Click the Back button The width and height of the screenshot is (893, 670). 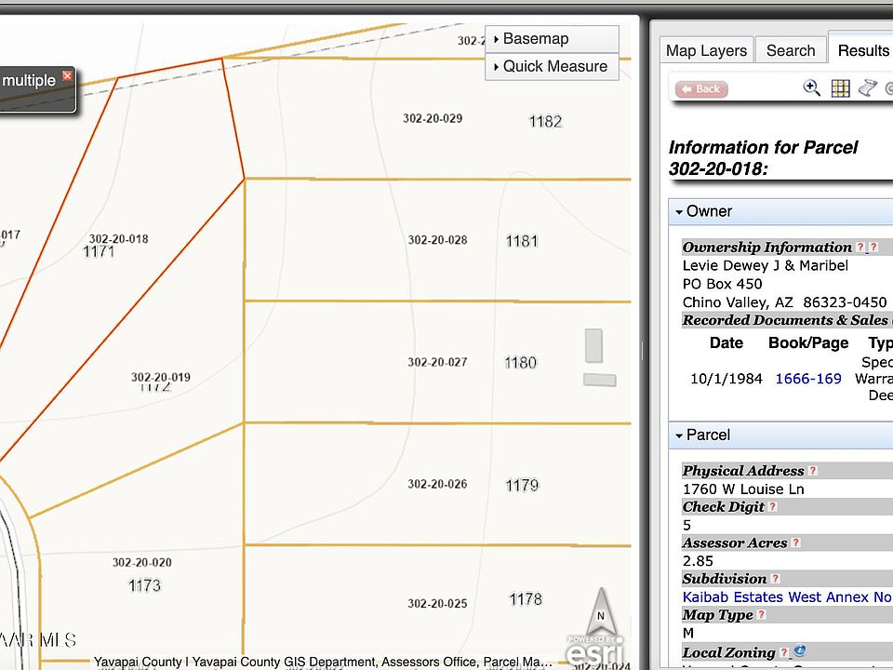click(x=701, y=89)
